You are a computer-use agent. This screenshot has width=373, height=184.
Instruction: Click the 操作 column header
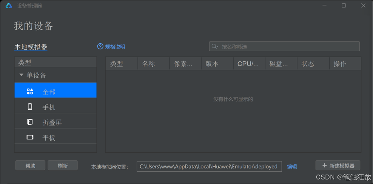345,64
